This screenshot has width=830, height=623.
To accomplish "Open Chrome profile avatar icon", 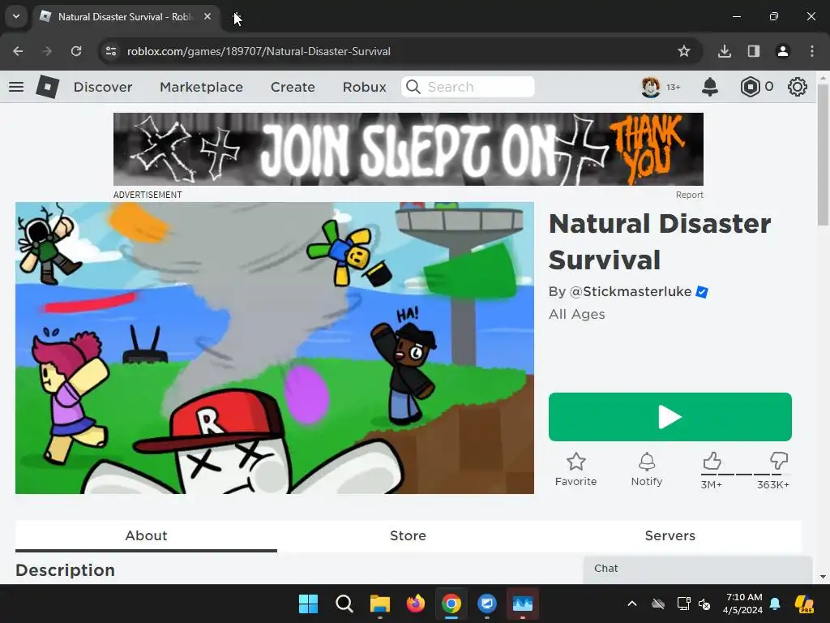I will [x=782, y=51].
